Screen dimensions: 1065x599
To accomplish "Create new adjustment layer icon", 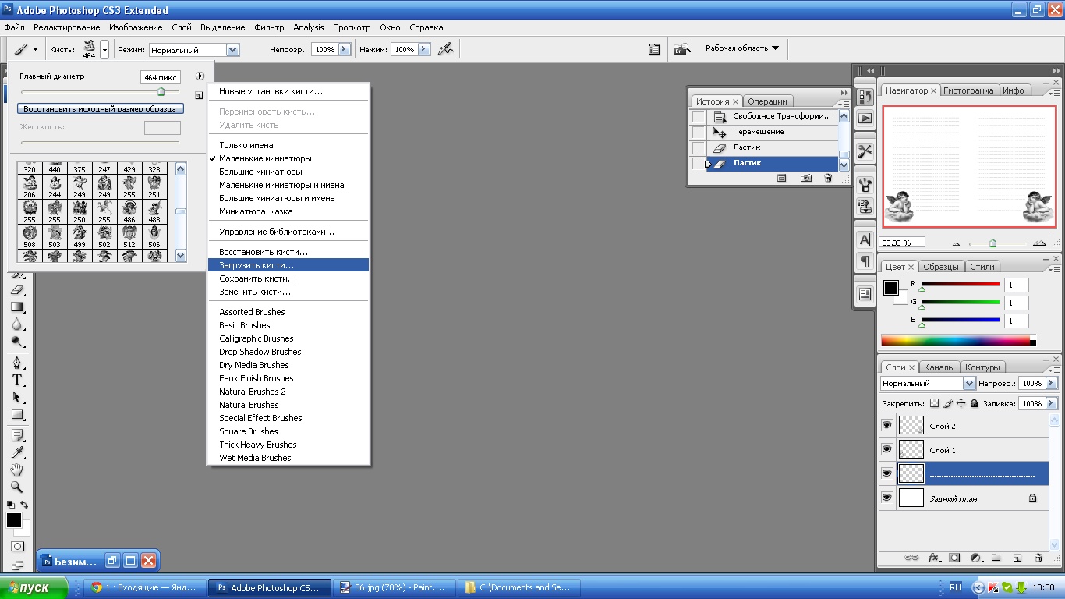I will coord(975,558).
